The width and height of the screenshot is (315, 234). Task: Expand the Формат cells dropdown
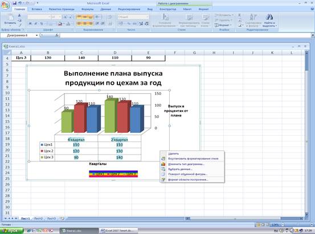point(223,25)
